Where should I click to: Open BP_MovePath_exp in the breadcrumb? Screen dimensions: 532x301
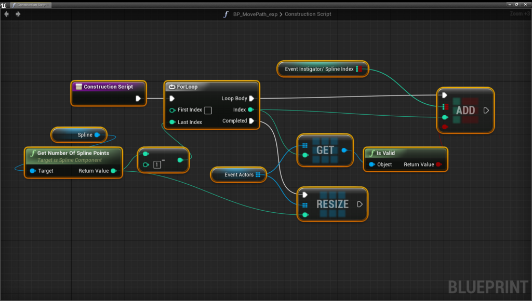pos(255,14)
